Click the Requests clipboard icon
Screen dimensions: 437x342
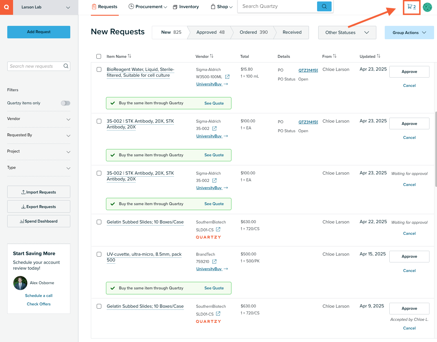(94, 6)
